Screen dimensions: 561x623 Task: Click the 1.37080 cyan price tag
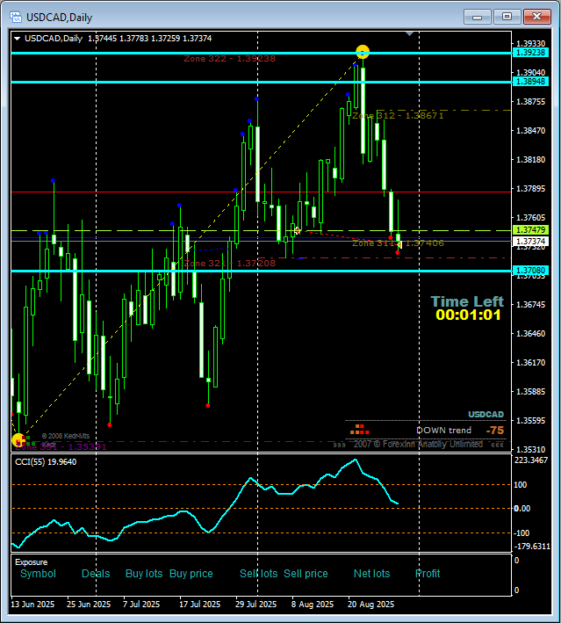tap(530, 271)
